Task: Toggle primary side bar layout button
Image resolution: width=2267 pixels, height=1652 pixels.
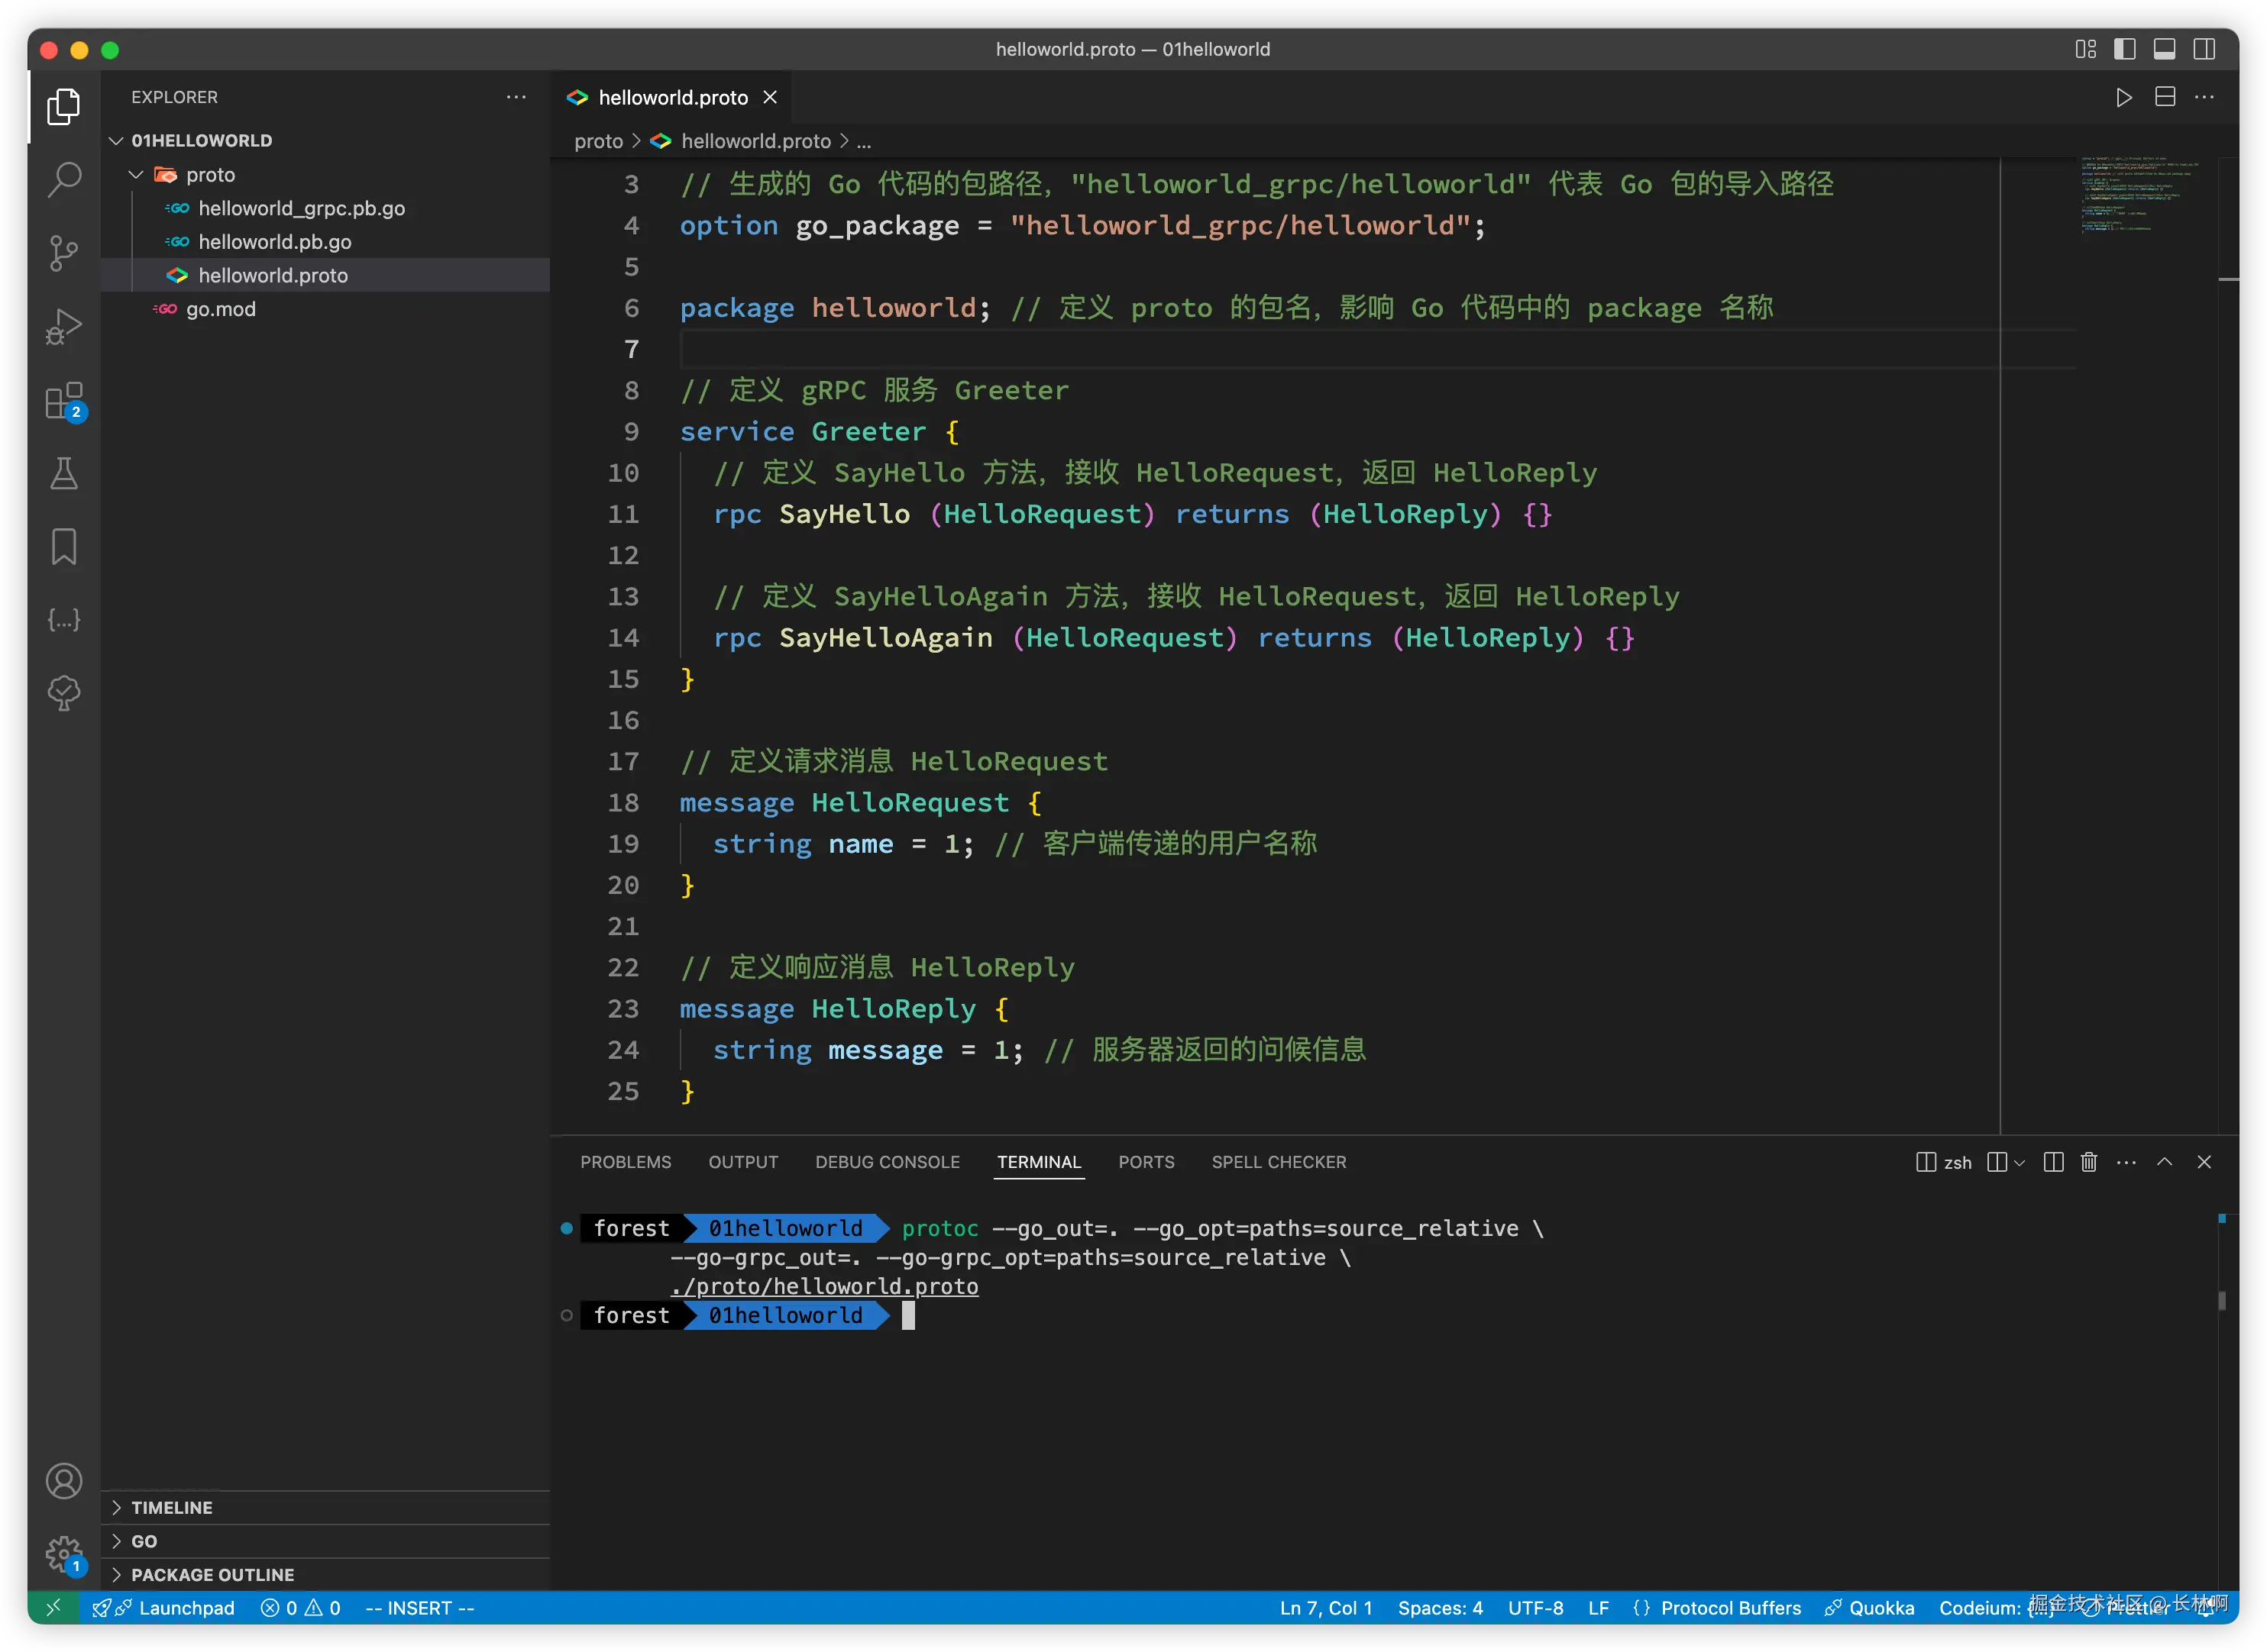Action: (x=2125, y=49)
